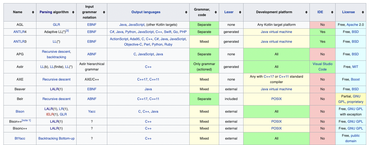Viewport: 370px width, 145px height.
Task: Open footnote [3] in ANTLR4 row
Action: 67,31
